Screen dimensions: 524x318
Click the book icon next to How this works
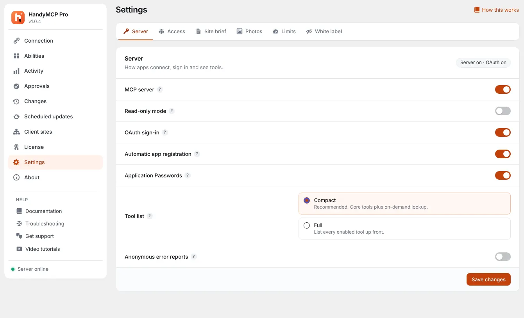point(477,10)
